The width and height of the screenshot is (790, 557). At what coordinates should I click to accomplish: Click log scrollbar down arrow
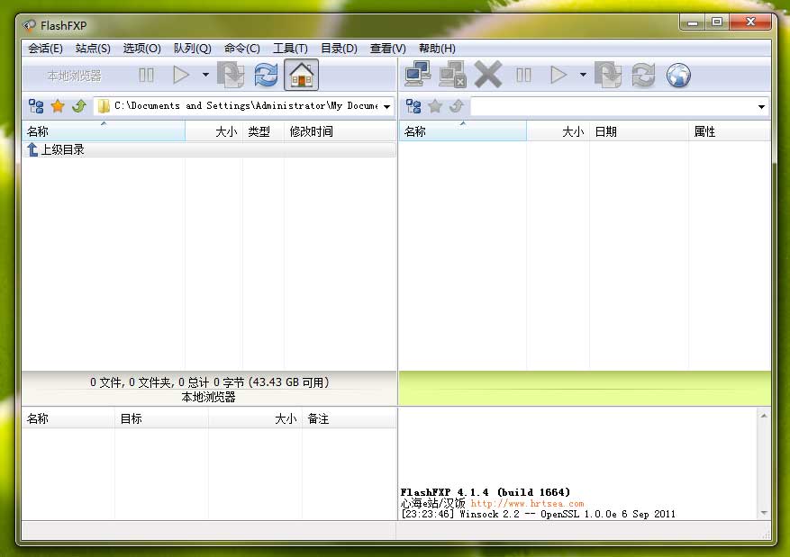[x=764, y=513]
